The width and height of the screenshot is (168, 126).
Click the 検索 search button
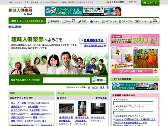99,80
